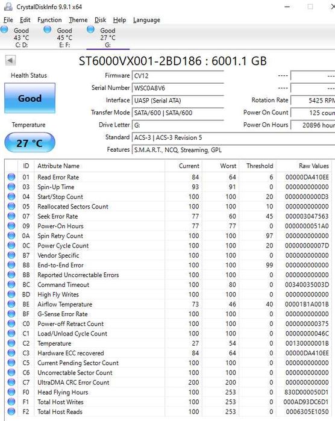Click the Raw Values column header
This screenshot has width=335, height=421.
[x=304, y=166]
